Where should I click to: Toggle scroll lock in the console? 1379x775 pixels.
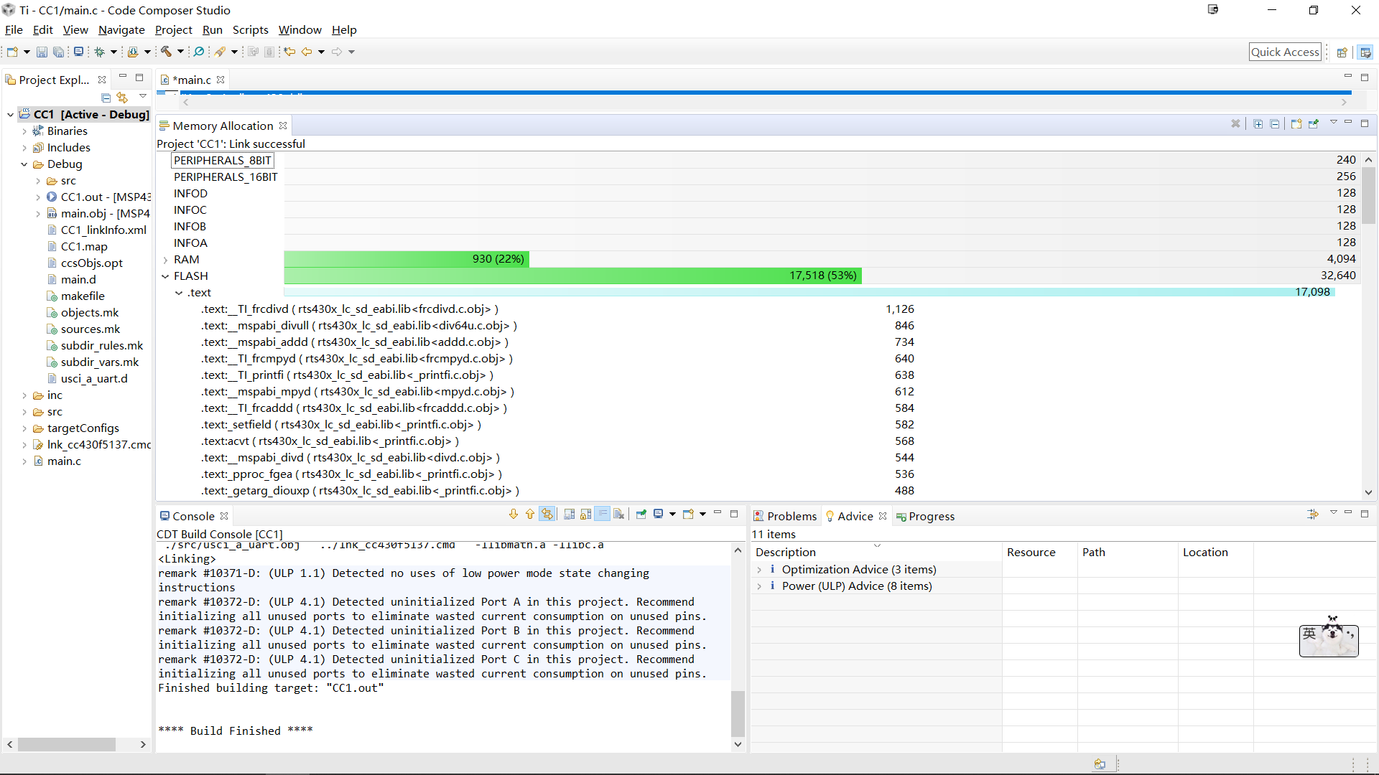(x=586, y=514)
